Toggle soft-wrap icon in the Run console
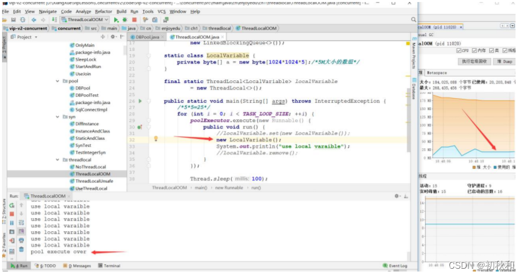 click(x=21, y=223)
